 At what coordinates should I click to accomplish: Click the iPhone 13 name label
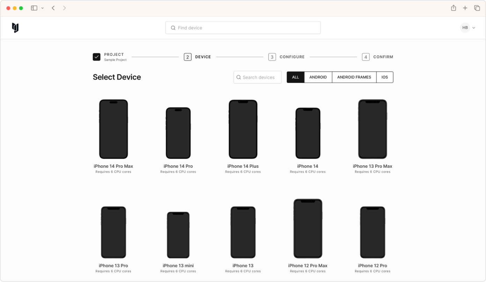click(x=243, y=266)
